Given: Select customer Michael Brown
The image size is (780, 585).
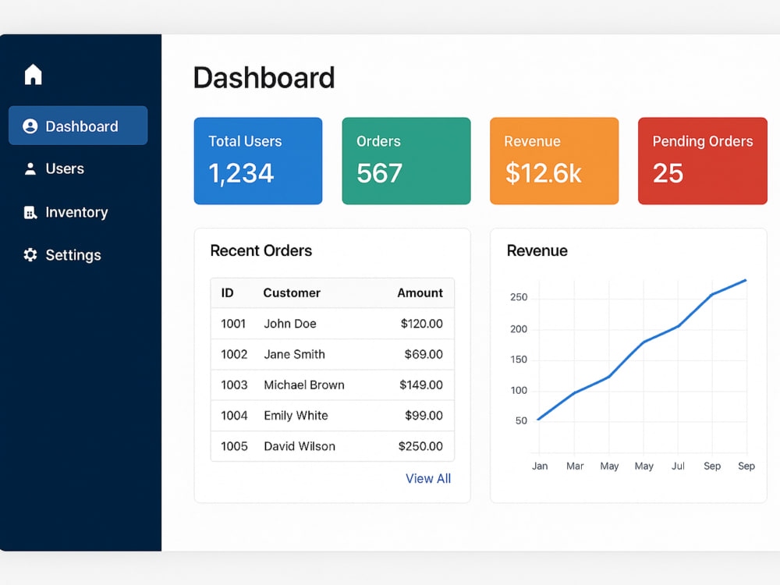Looking at the screenshot, I should pos(304,385).
